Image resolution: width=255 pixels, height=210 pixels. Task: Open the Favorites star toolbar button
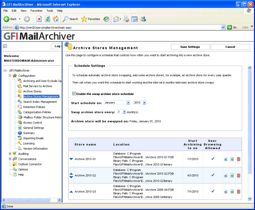(x=91, y=19)
